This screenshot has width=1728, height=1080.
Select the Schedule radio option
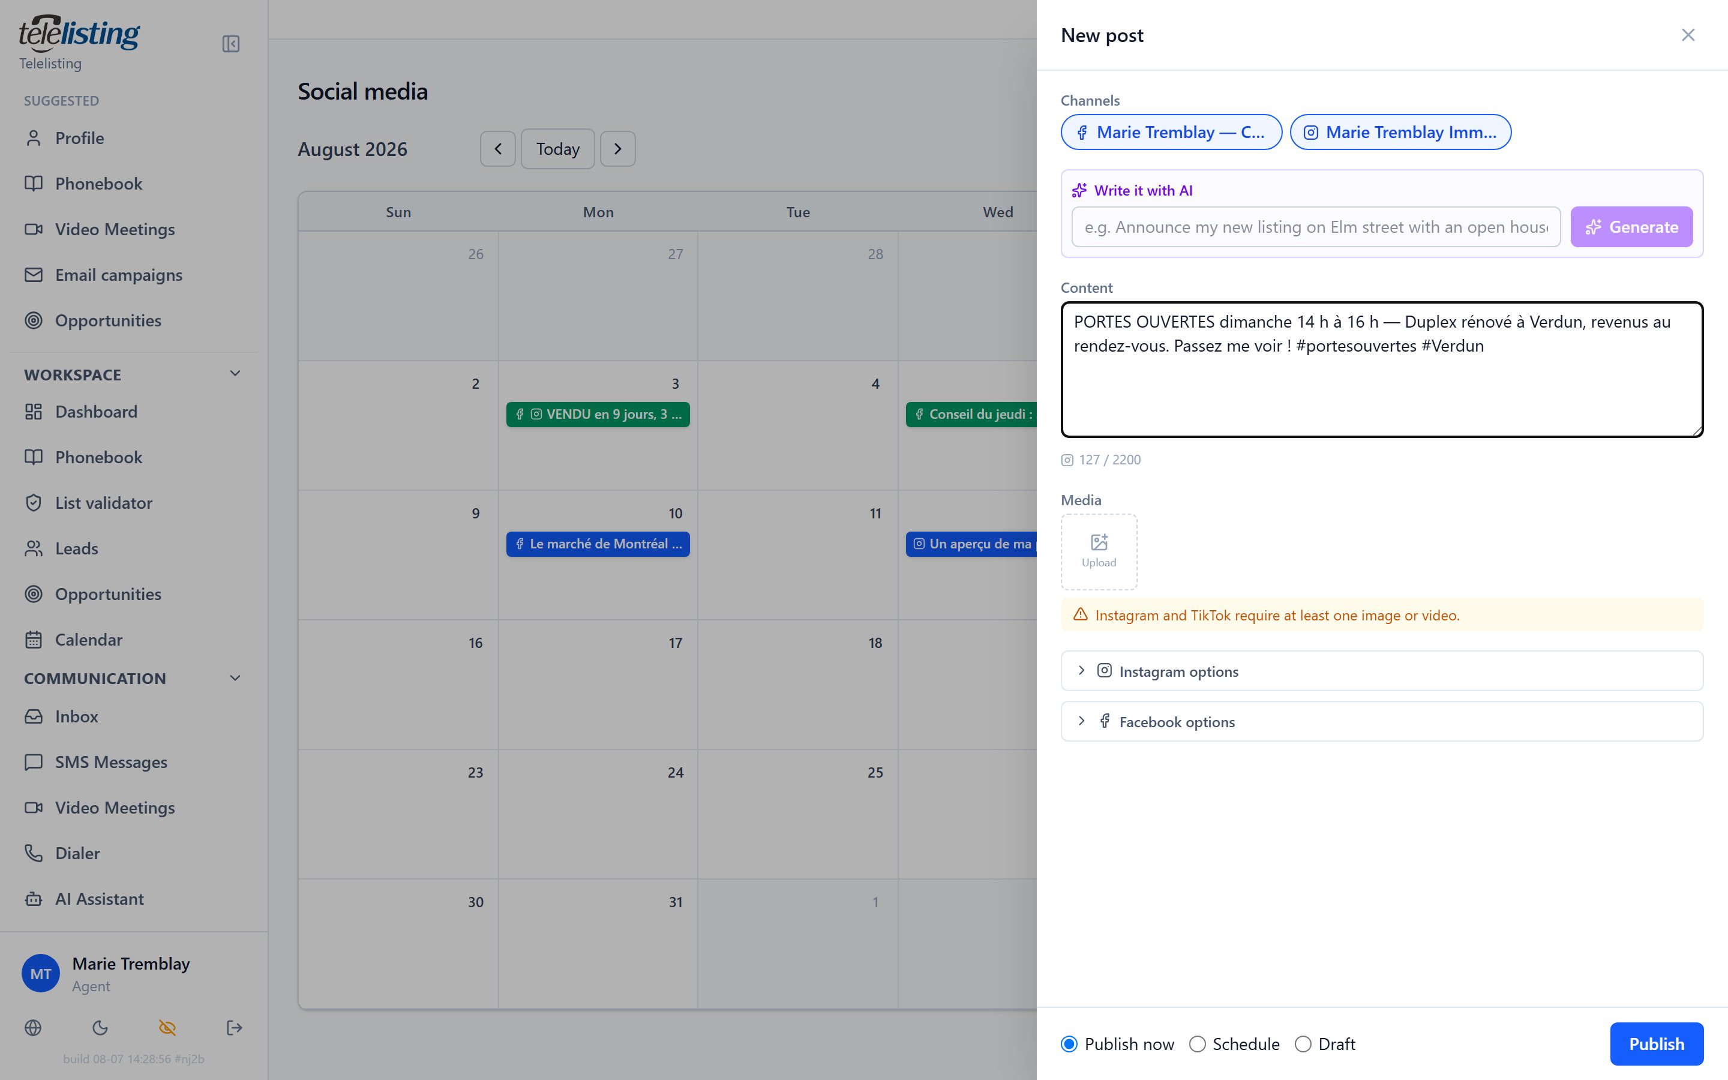1198,1044
